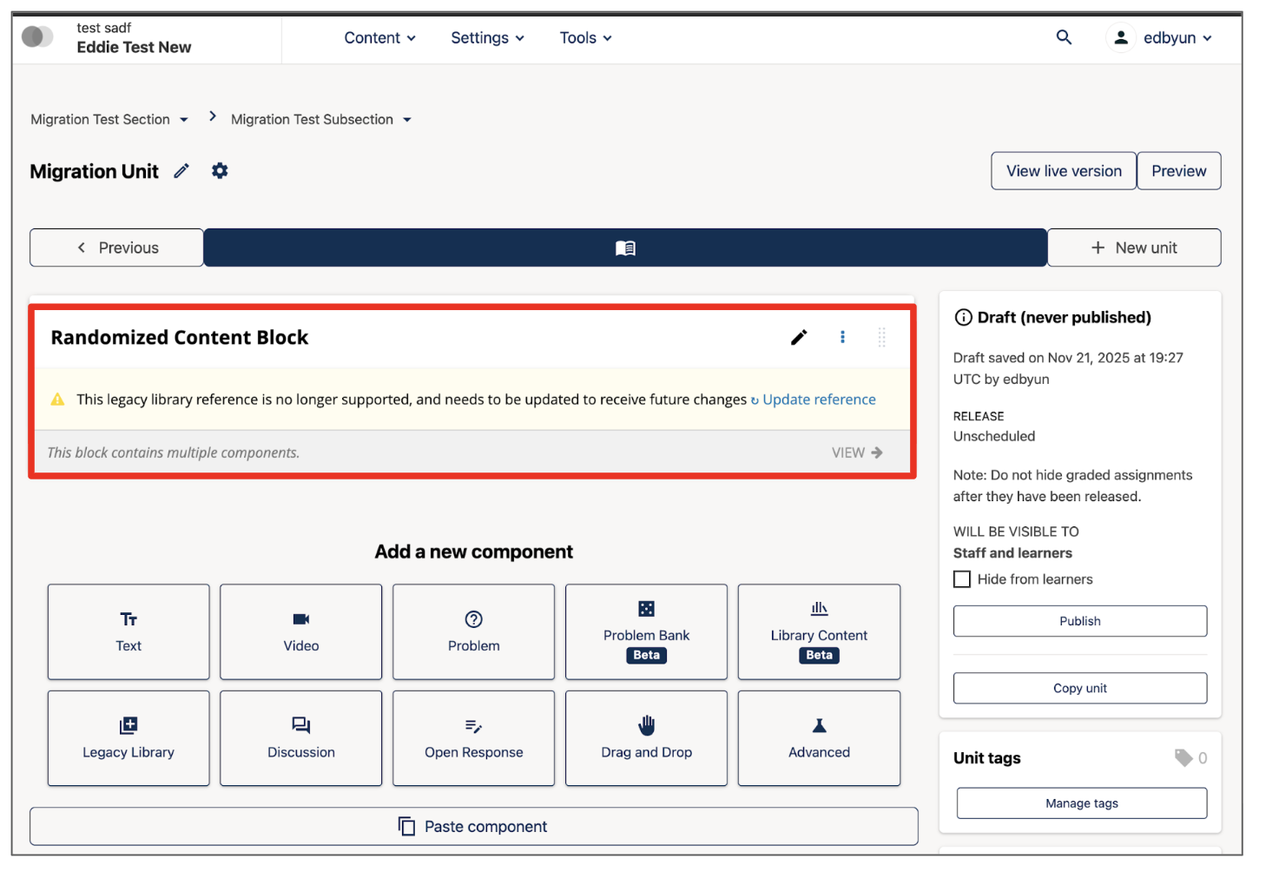Click the pencil icon beside Migration Unit title

tap(181, 171)
